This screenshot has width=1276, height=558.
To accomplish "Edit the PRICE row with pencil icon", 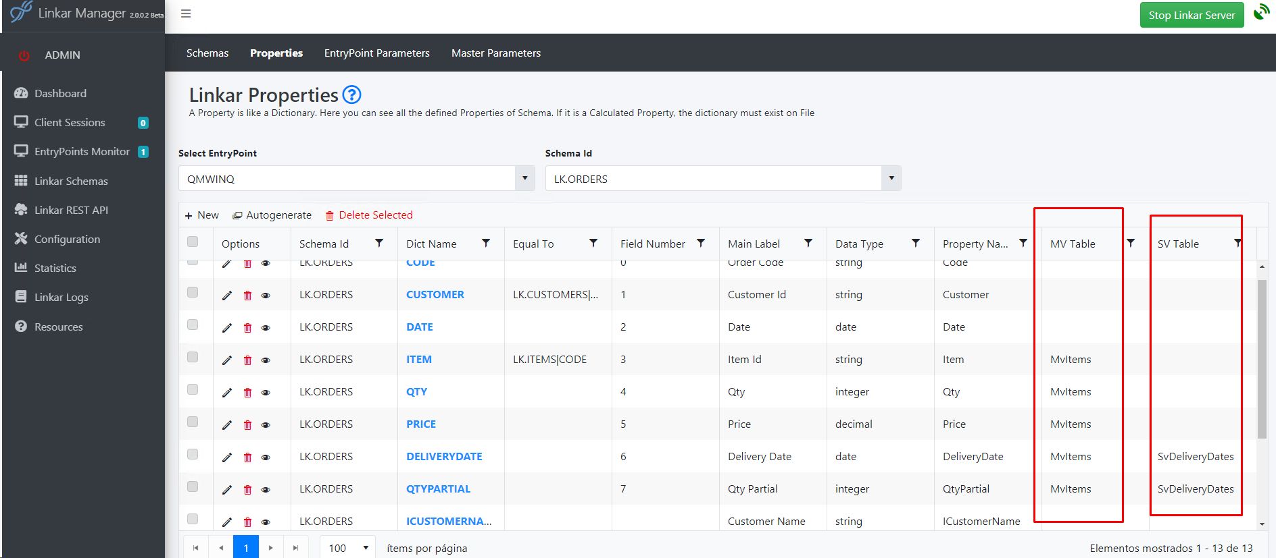I will click(x=227, y=424).
